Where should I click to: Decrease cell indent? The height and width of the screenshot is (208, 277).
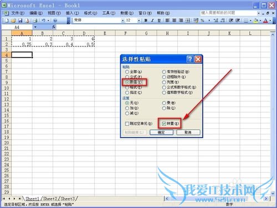click(231, 20)
